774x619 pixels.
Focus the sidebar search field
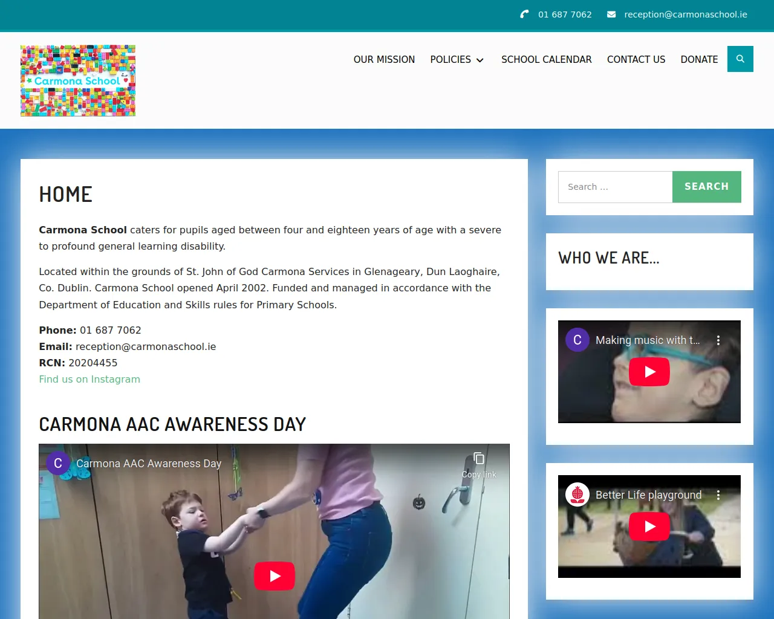click(615, 187)
